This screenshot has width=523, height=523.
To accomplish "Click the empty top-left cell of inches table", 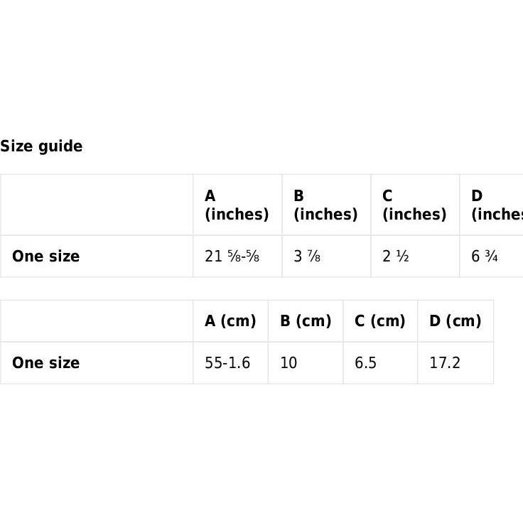I will 97,205.
